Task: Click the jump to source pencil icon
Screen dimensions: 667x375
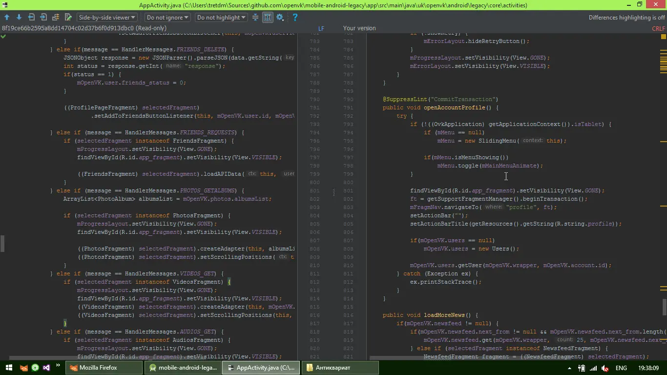Action: tap(68, 17)
